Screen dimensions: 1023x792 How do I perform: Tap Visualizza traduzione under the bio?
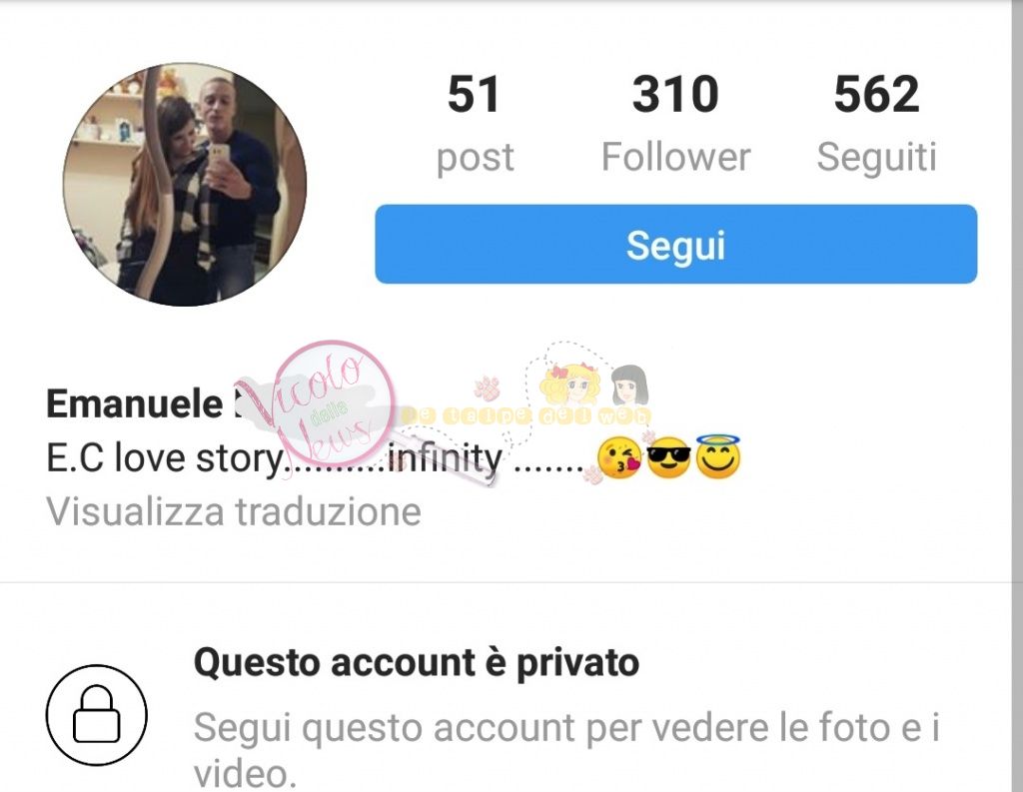coord(234,511)
